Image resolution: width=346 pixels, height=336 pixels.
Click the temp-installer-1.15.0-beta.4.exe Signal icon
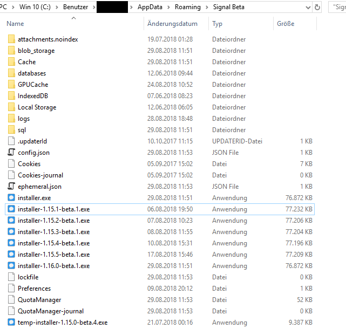click(11, 323)
